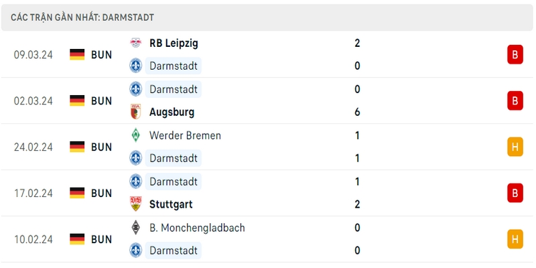
Task: Click the Augsburg club crest icon
Action: click(136, 111)
